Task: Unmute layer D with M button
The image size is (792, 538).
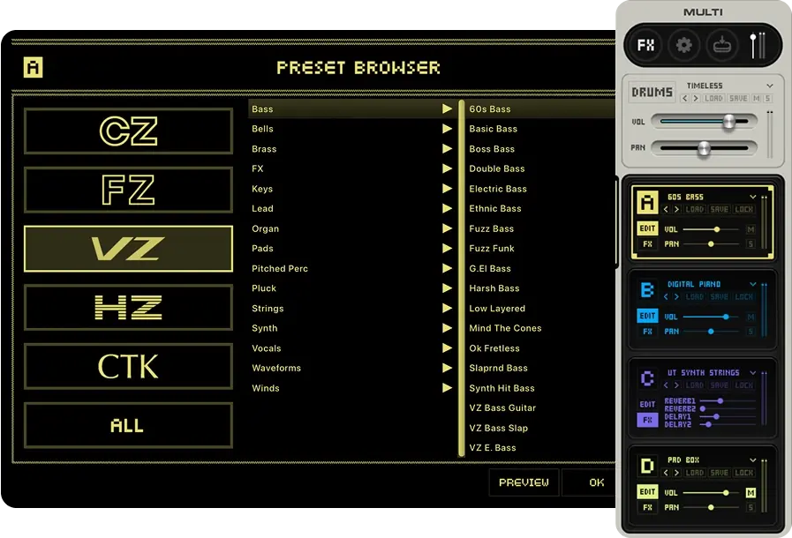Action: pos(751,493)
